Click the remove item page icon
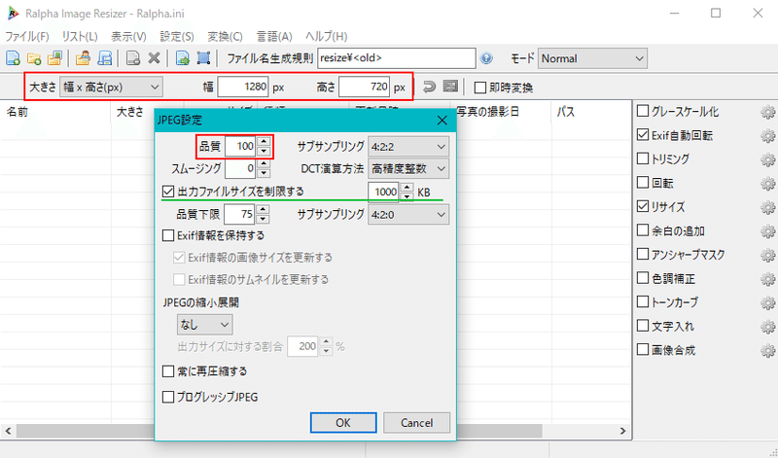The height and width of the screenshot is (458, 778). pos(133,58)
